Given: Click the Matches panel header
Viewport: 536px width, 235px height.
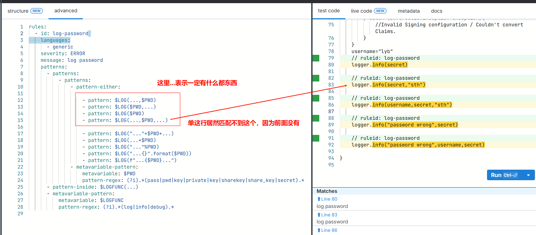Looking at the screenshot, I should [x=424, y=191].
